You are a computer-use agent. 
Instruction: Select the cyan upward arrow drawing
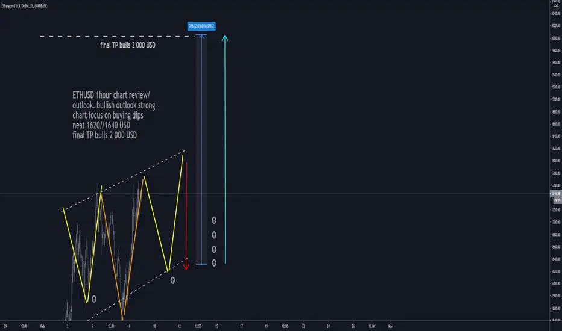(225, 149)
